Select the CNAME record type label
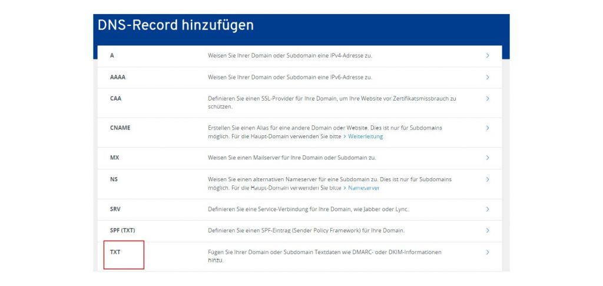The width and height of the screenshot is (603, 286). (120, 128)
